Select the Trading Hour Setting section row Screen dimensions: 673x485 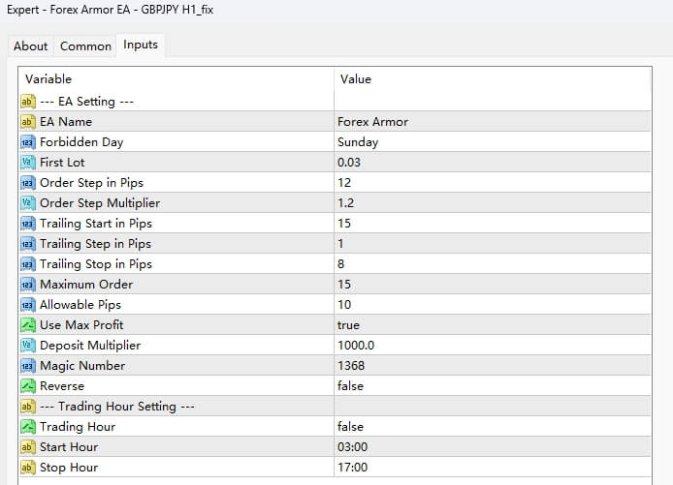tap(116, 407)
